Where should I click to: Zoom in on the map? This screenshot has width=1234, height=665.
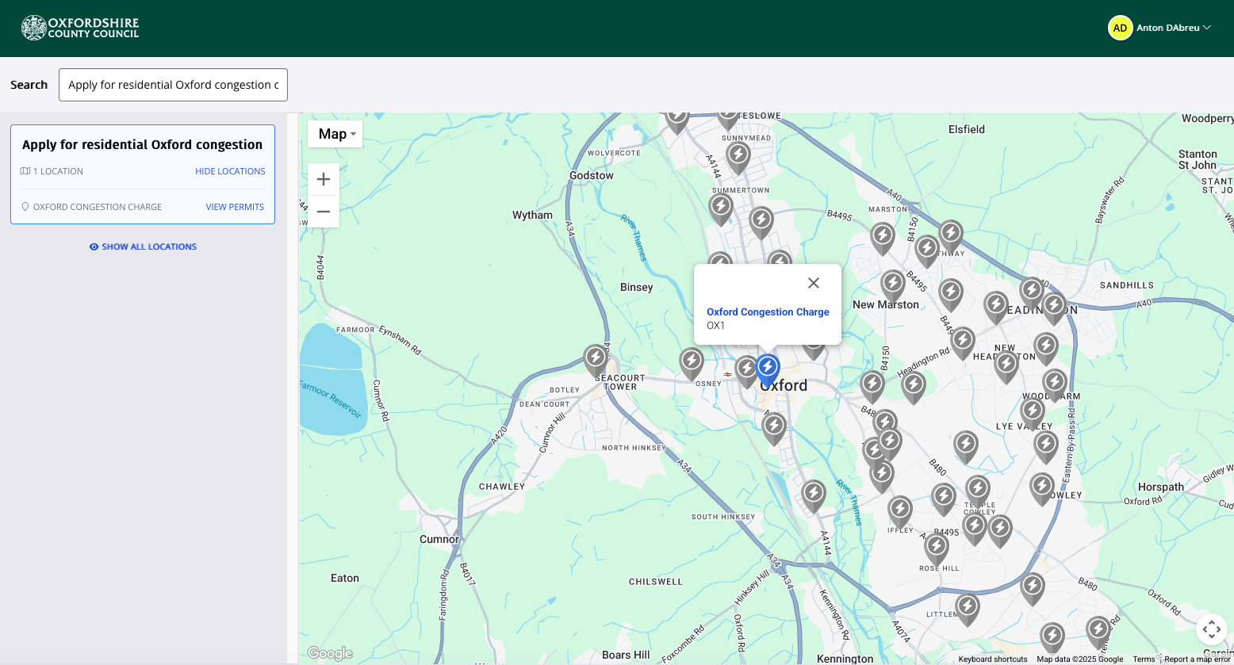coord(324,179)
